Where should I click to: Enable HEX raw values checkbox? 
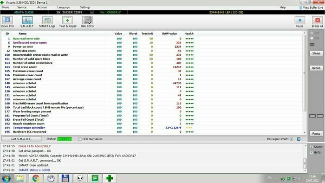click(x=80, y=139)
